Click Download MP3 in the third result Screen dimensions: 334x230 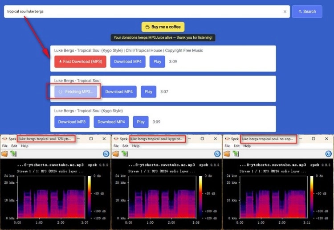tap(72, 122)
